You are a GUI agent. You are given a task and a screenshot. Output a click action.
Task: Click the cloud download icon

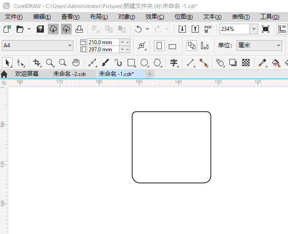(x=53, y=29)
